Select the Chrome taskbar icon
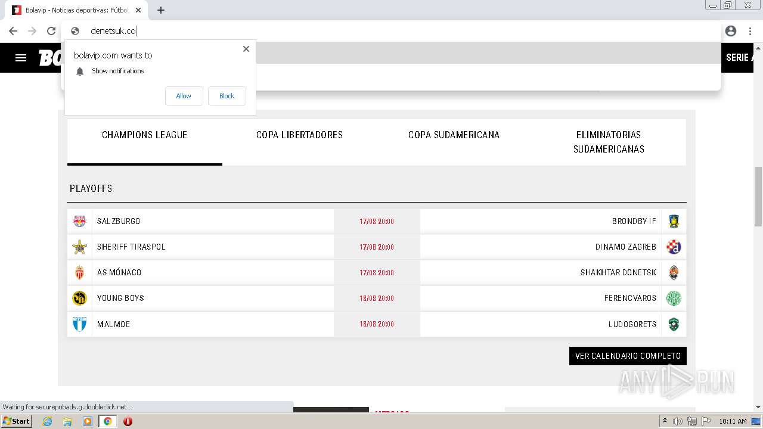This screenshot has height=429, width=763. pyautogui.click(x=107, y=421)
